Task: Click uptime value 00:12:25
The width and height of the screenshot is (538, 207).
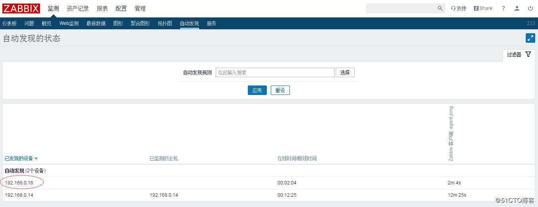Action: tap(287, 195)
